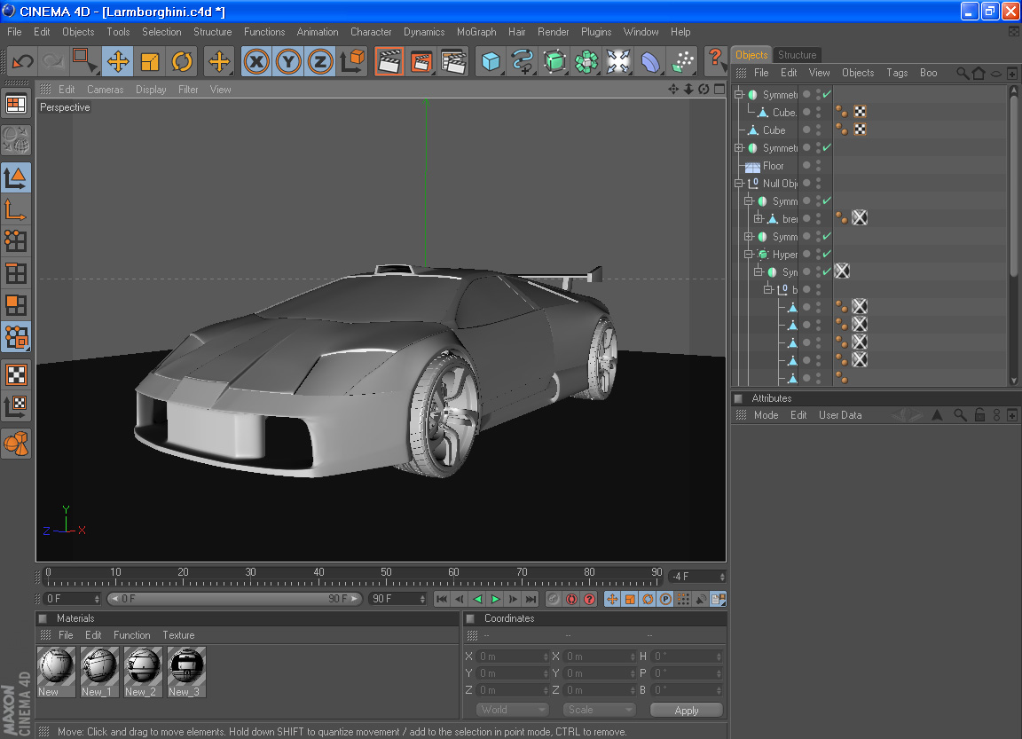Image resolution: width=1022 pixels, height=739 pixels.
Task: Switch to Edges mode
Action: [16, 273]
